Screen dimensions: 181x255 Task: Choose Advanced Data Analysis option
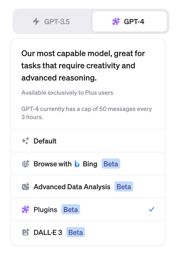click(72, 187)
